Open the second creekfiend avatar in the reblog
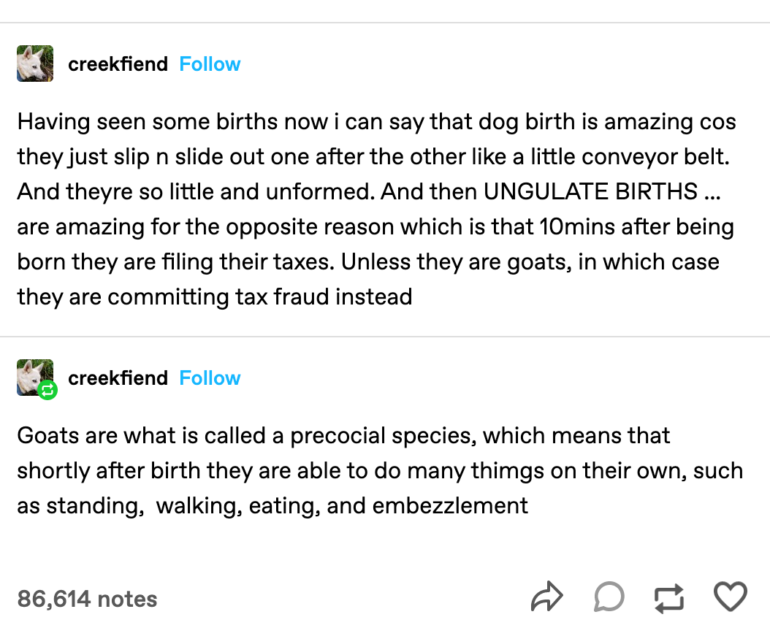 34,376
